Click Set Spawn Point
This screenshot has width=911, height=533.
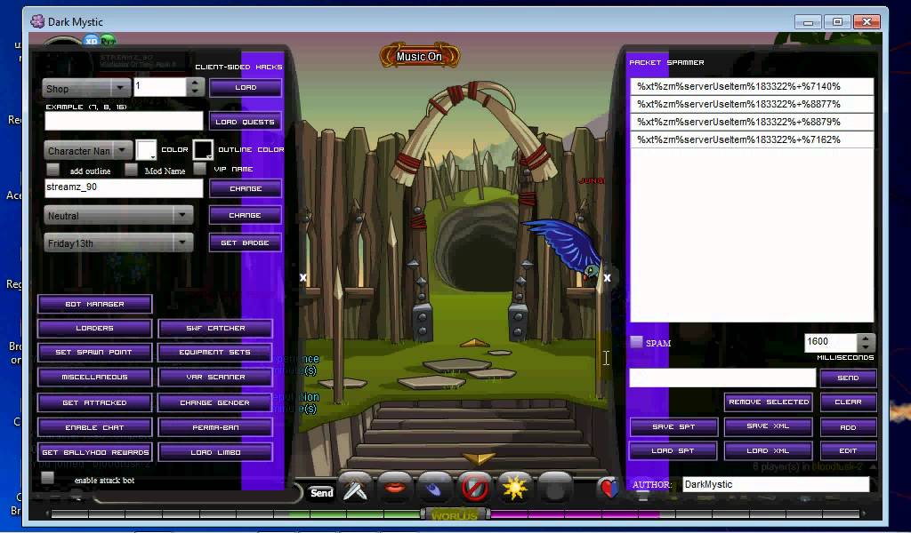click(94, 352)
